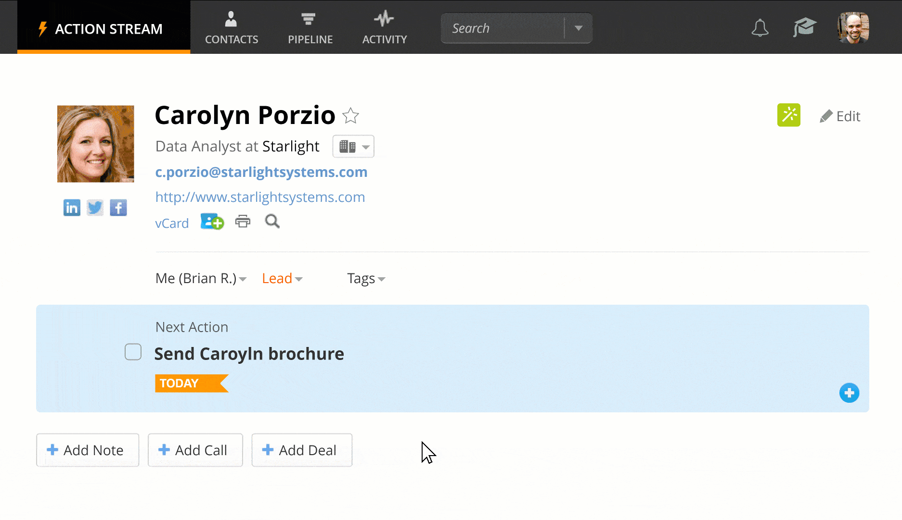902x520 pixels.
Task: Check off Send Caroyln brochure action
Action: coord(133,352)
